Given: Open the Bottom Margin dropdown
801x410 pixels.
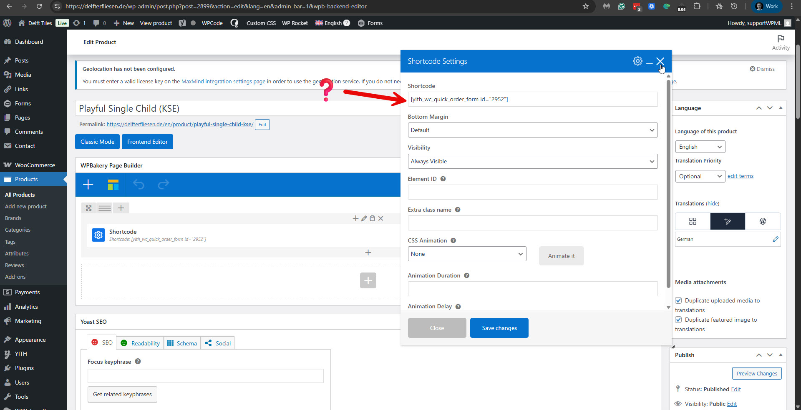Looking at the screenshot, I should 532,130.
